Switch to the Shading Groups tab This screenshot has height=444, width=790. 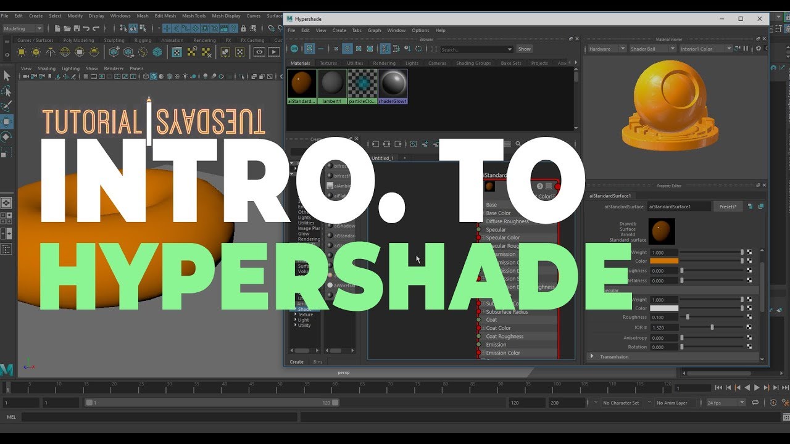[473, 63]
